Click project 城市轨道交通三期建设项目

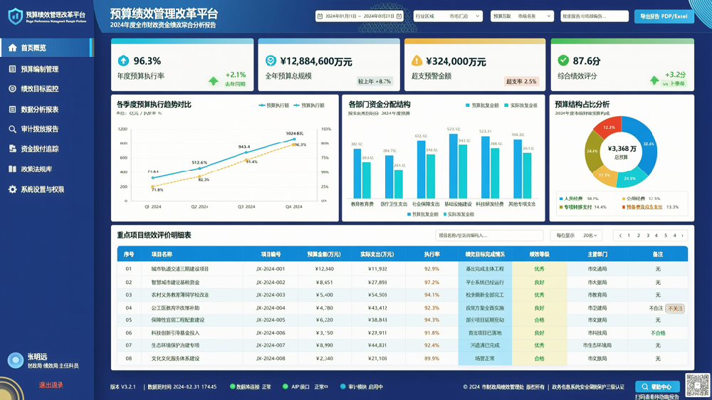[x=180, y=269]
